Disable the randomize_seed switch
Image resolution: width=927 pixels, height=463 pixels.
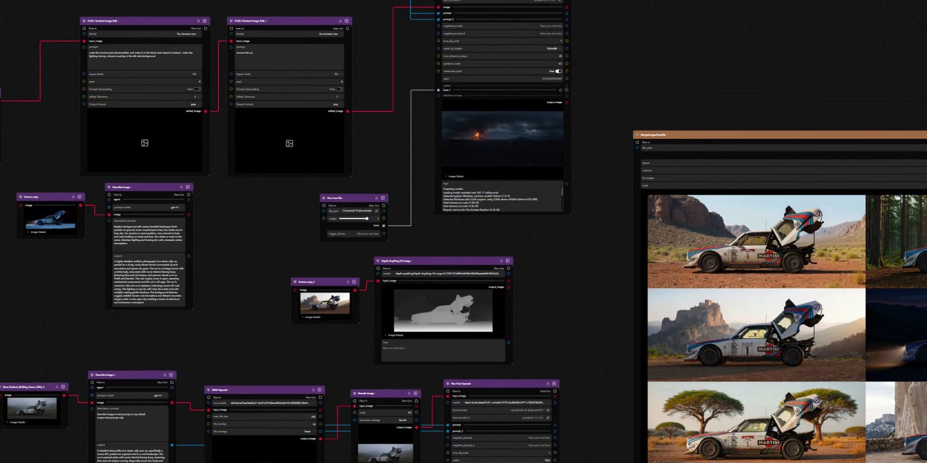pyautogui.click(x=558, y=72)
